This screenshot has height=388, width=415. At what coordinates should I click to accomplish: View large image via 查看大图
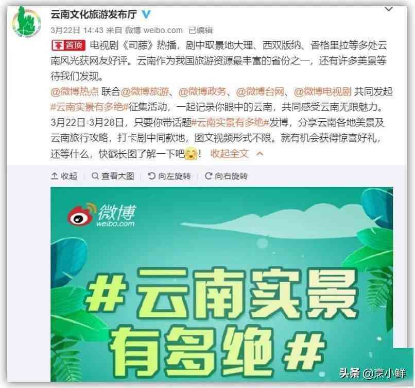point(113,176)
